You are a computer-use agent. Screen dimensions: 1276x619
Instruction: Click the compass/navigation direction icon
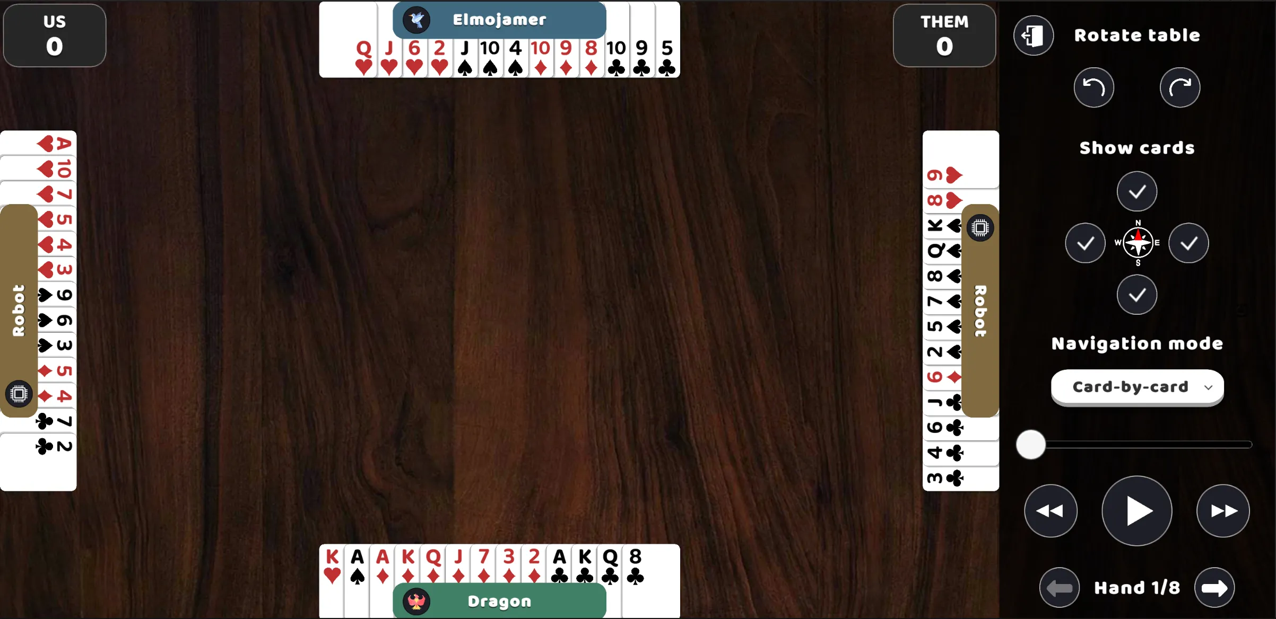1135,244
